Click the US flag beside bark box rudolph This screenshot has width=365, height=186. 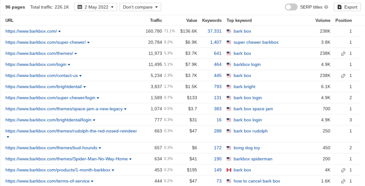(x=229, y=131)
